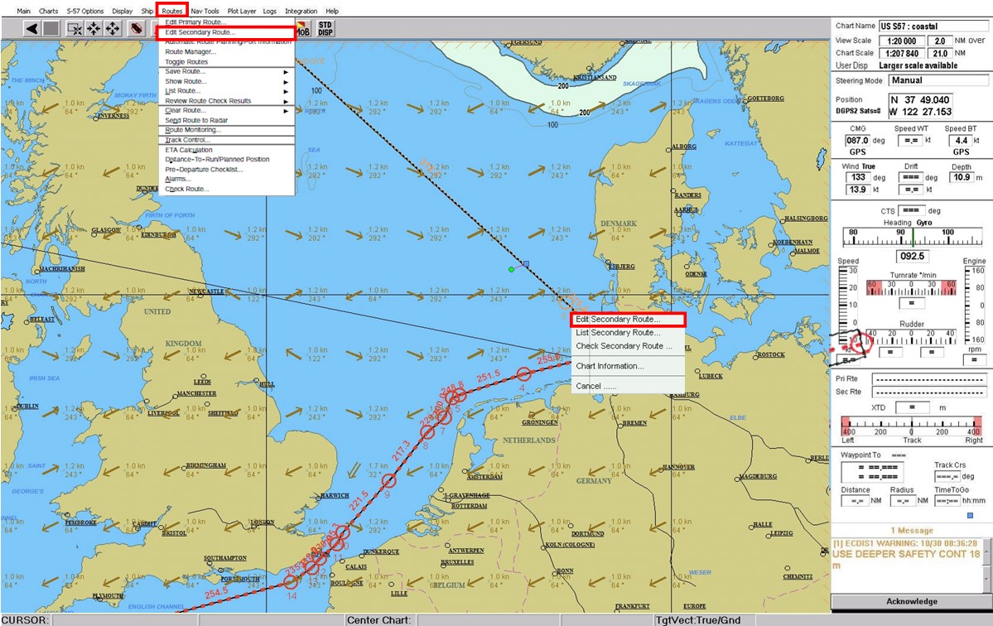Screen dimensions: 993x626
Task: Click the outward-arrows zoom out icon
Action: coord(113,28)
